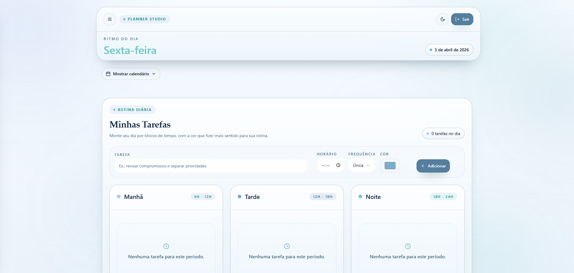This screenshot has width=574, height=273.
Task: Open the Cor color swatch picker
Action: (390, 166)
